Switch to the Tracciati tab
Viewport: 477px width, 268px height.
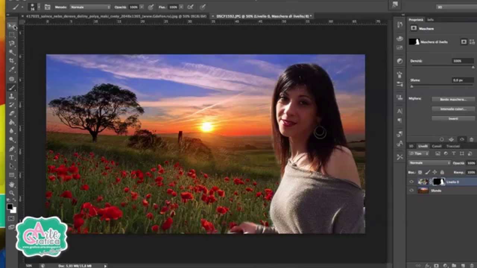[x=453, y=146]
